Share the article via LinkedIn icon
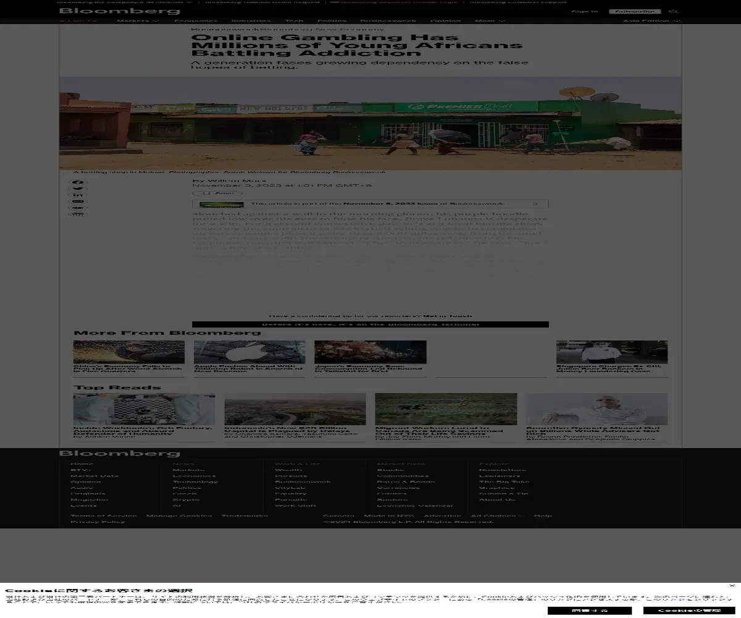This screenshot has width=741, height=618. 78,195
